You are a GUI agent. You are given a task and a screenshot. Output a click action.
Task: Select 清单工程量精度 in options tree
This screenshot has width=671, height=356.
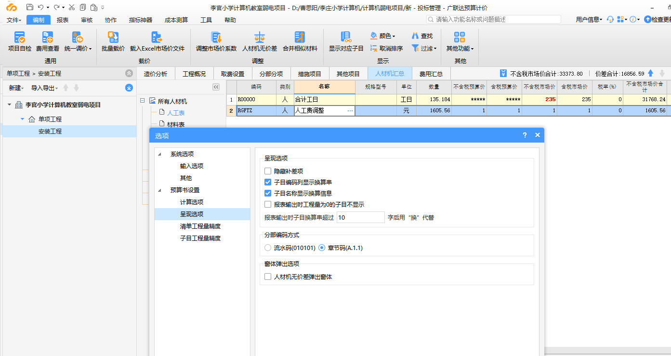[200, 226]
